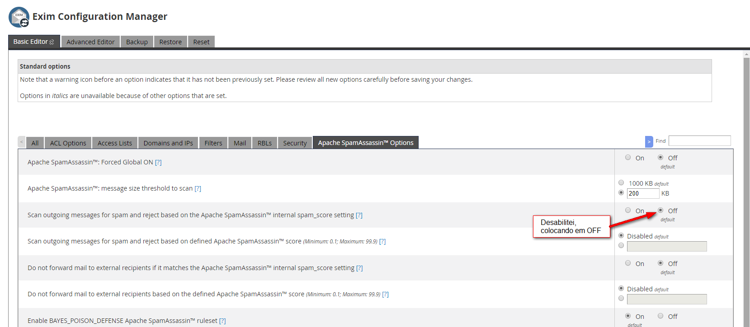Select Disabled for outgoing defined score scan
This screenshot has width=750, height=327.
click(621, 236)
